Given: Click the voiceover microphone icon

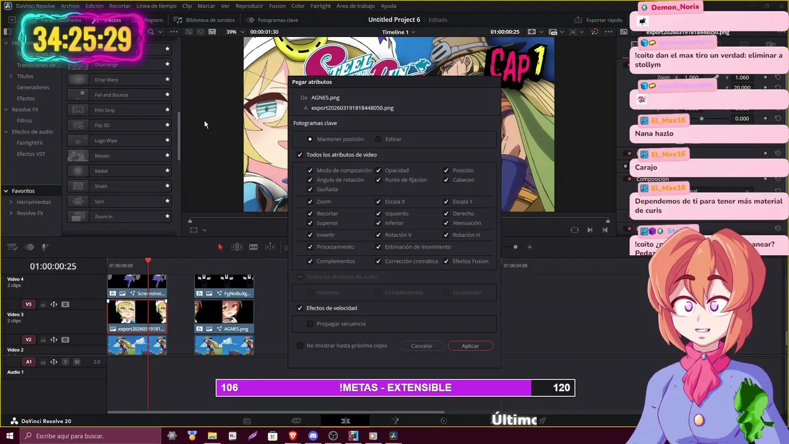Looking at the screenshot, I should [x=45, y=247].
